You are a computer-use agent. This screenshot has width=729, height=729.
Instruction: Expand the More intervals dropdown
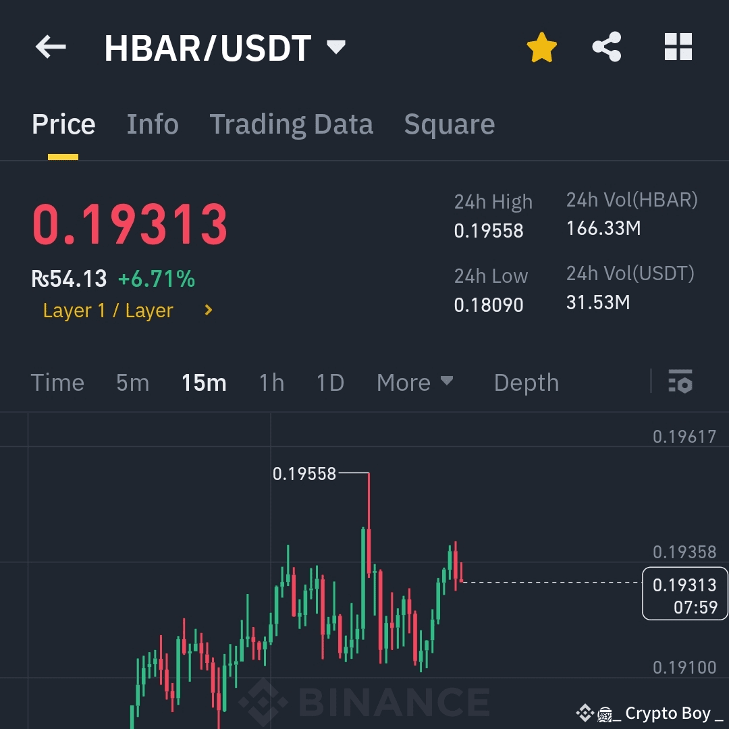click(414, 383)
